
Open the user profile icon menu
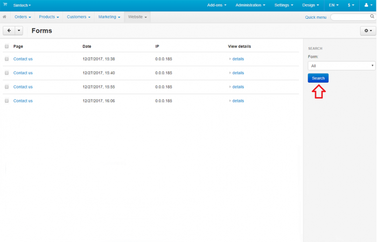(368, 5)
